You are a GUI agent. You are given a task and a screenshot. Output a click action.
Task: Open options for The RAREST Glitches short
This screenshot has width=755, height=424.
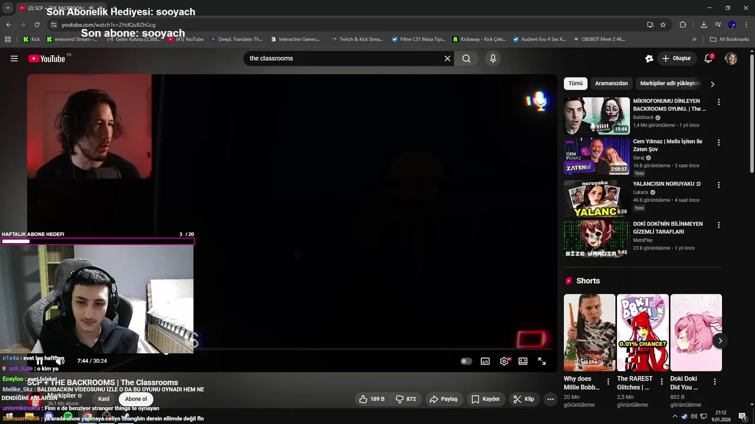(661, 382)
